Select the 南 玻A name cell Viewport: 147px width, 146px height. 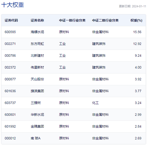[36, 138]
